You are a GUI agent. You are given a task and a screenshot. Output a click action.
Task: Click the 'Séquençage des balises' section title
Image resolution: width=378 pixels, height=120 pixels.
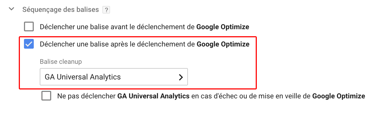coord(60,10)
